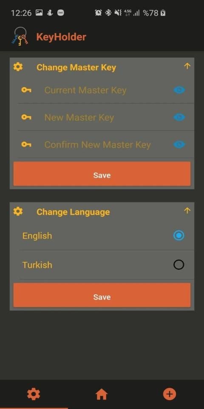Save the master key changes

(102, 174)
